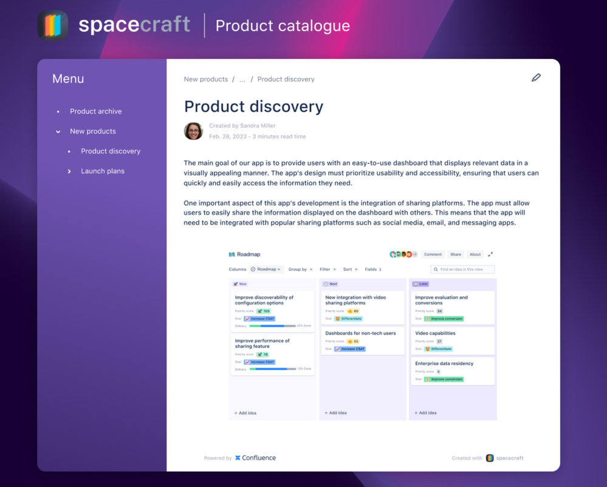The image size is (607, 487).
Task: Click the Product catalogue header title
Action: point(283,26)
